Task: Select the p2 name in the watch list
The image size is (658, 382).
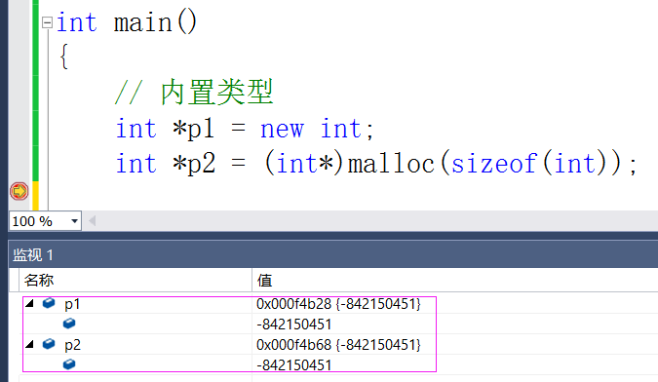Action: point(72,345)
